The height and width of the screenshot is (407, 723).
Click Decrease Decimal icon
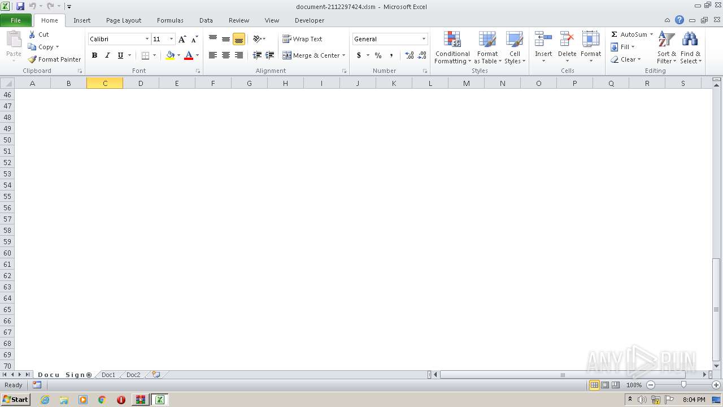click(x=422, y=55)
